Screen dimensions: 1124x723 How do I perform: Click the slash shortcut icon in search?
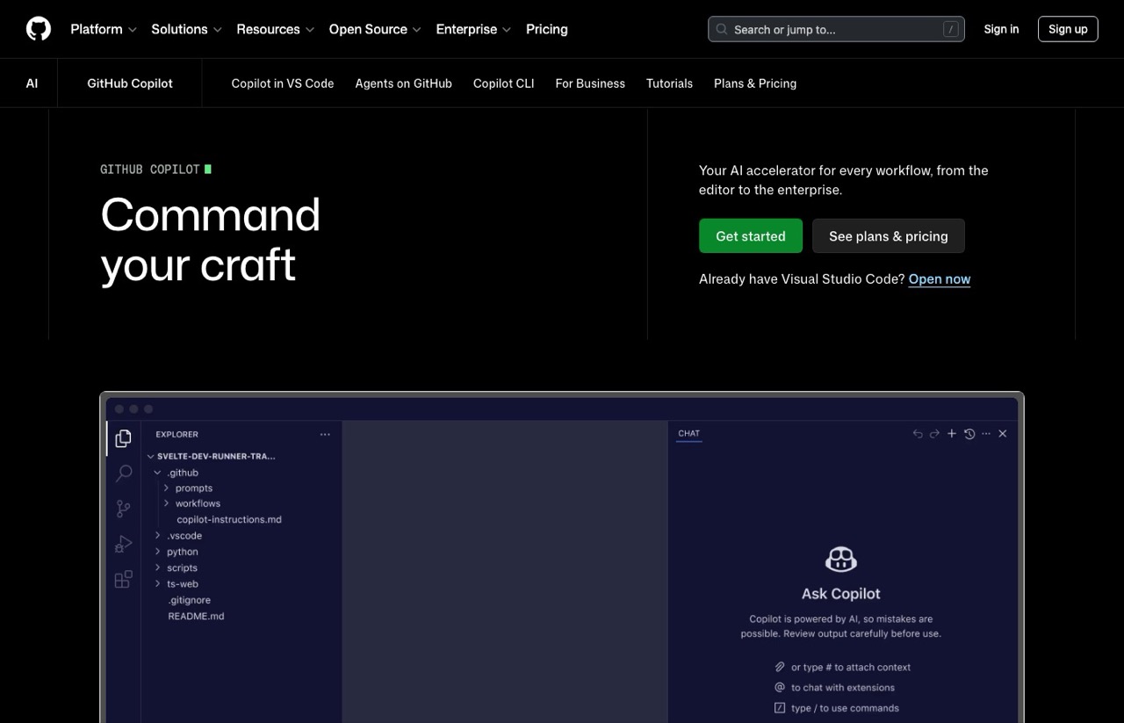pos(950,29)
